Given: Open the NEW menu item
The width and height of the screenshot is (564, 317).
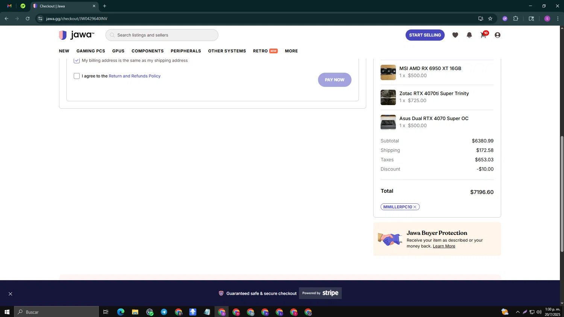Looking at the screenshot, I should [64, 51].
